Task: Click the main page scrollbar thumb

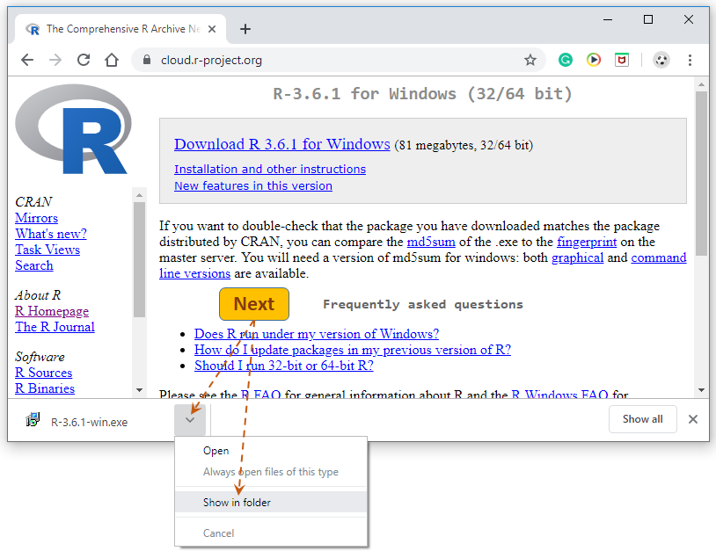Action: point(701,173)
